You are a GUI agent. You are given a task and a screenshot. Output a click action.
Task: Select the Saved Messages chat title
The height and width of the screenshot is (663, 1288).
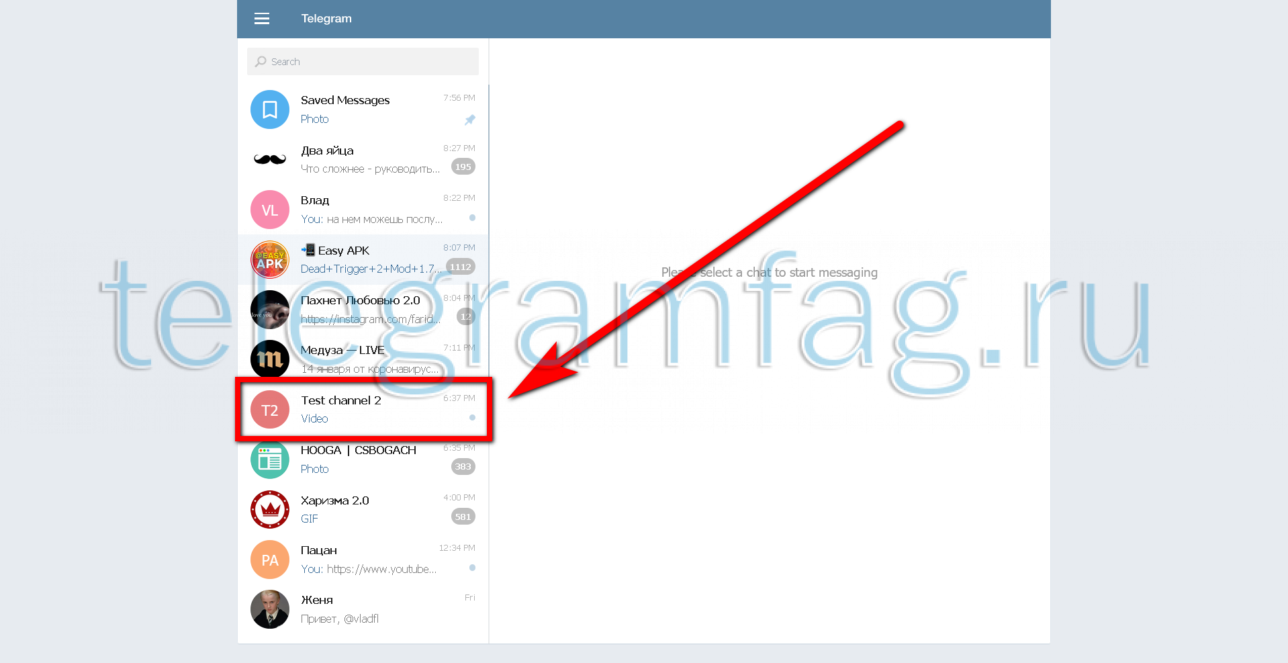tap(345, 100)
